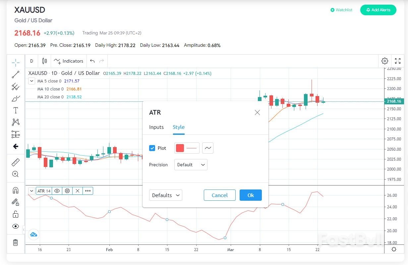Select the brush drawing tool
This screenshot has height=265, width=408.
coord(15,98)
